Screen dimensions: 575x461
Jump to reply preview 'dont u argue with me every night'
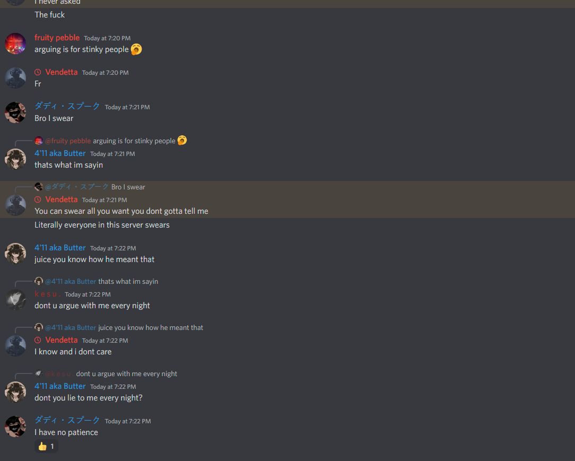(127, 373)
